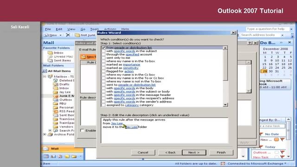
Task: Click the Back button in Rules Wizard
Action: point(170,153)
